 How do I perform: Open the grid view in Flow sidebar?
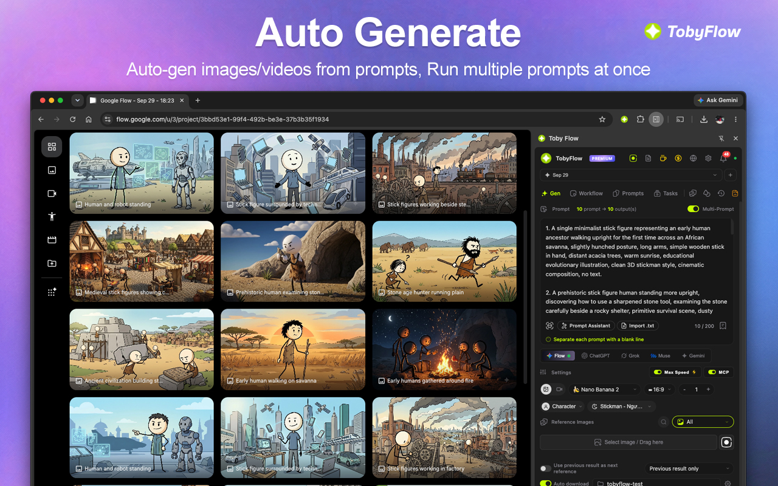point(52,146)
